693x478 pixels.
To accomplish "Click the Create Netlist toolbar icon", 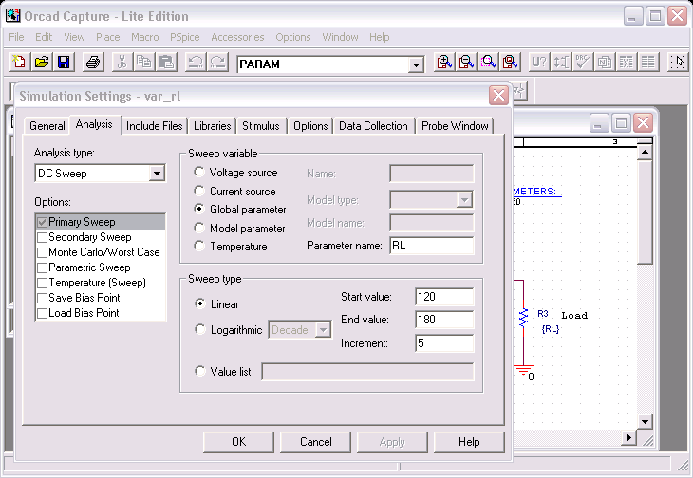I will 605,63.
